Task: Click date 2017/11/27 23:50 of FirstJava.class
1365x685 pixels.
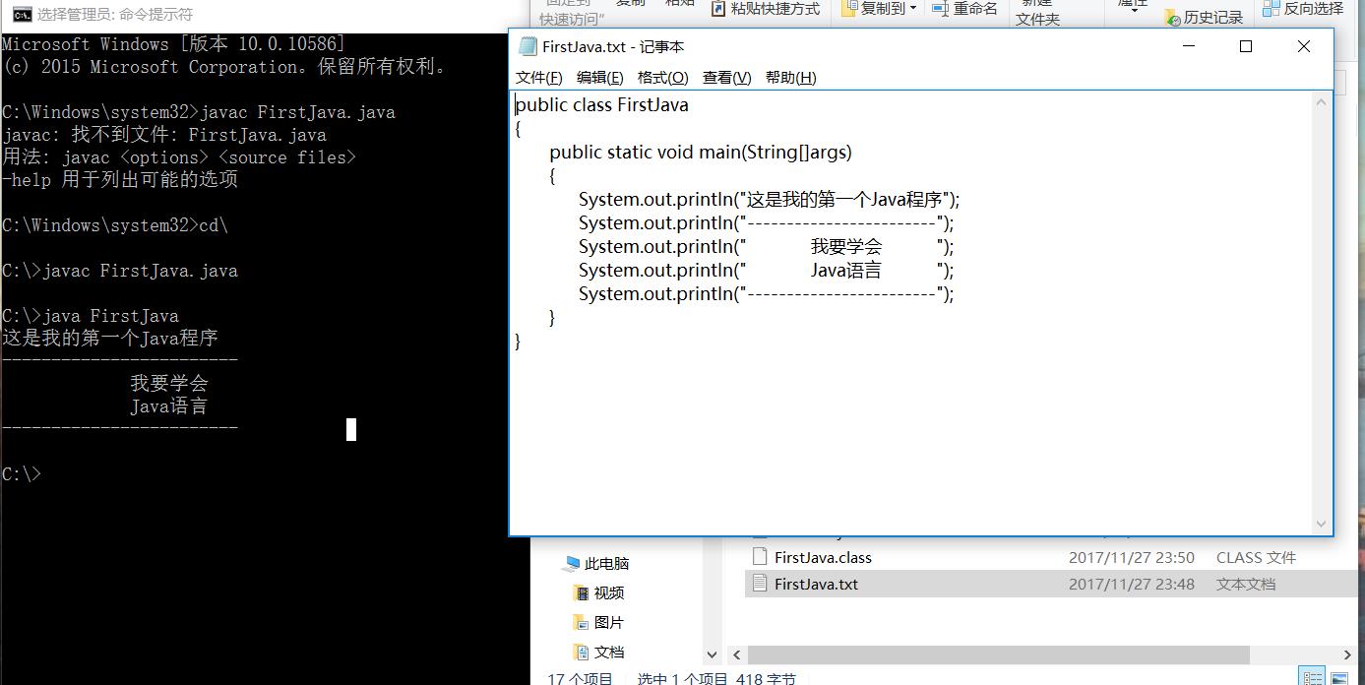Action: click(1132, 557)
